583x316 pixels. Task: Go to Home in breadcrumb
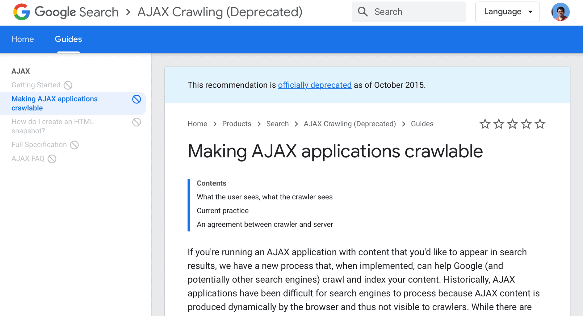tap(197, 124)
